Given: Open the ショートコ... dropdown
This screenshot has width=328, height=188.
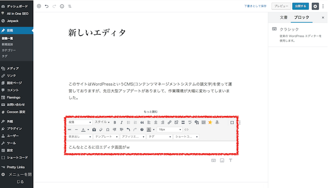Looking at the screenshot, I should [186, 137].
